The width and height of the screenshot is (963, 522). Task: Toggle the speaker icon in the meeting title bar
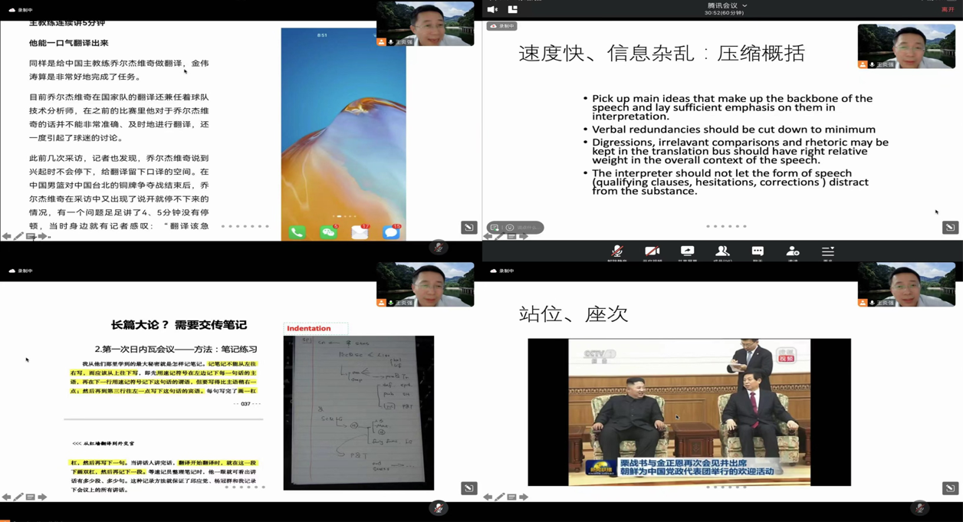(492, 9)
